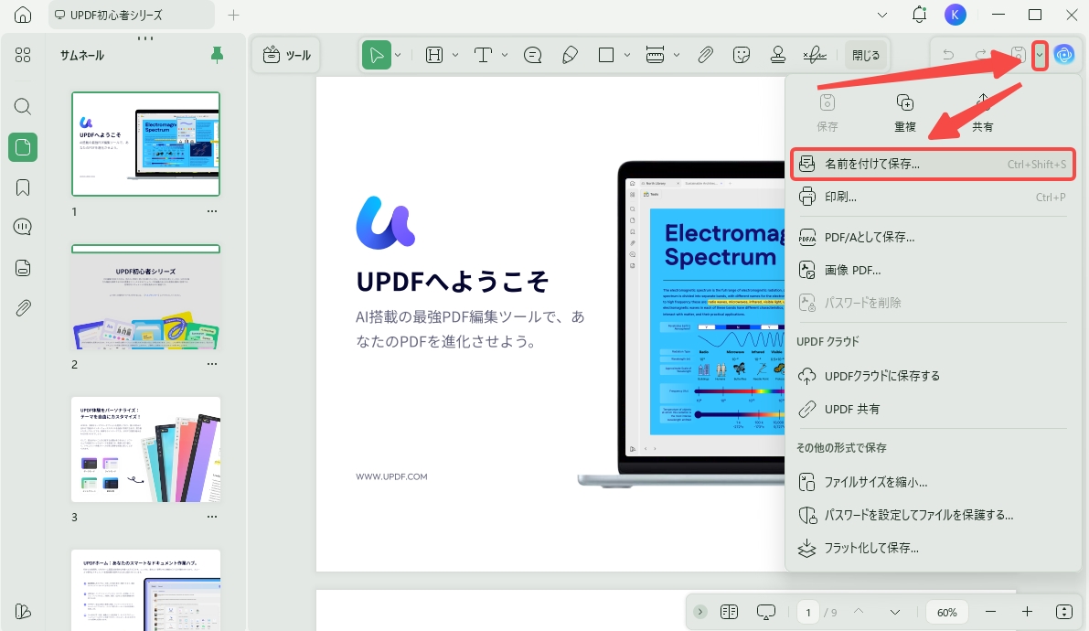Toggle the green pin on サムネール panel
Image resolution: width=1089 pixels, height=631 pixels.
pyautogui.click(x=218, y=55)
